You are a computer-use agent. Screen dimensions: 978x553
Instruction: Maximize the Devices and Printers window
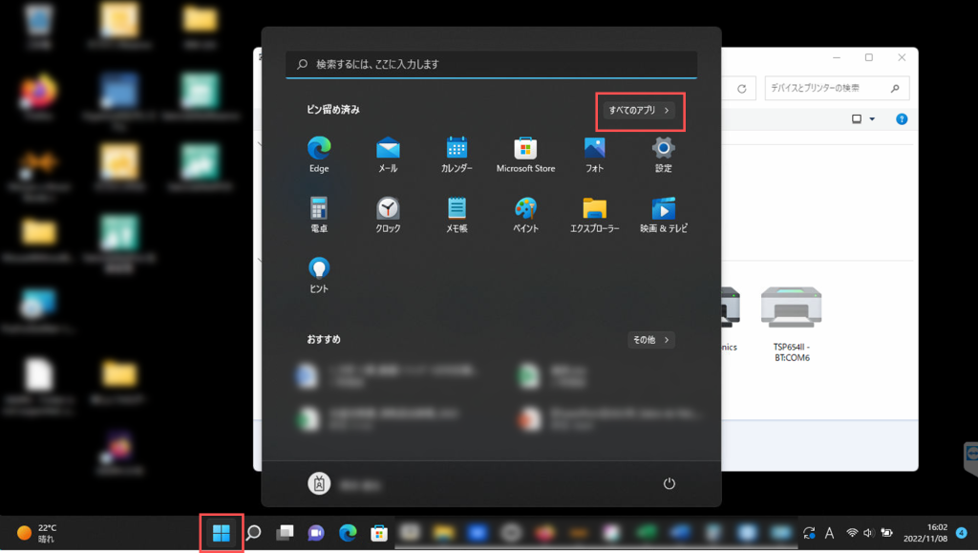point(869,57)
